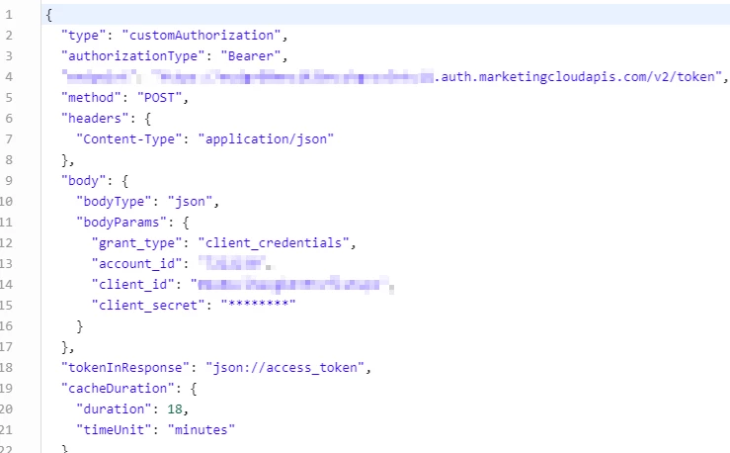Click the "type" key on line 2

84,36
